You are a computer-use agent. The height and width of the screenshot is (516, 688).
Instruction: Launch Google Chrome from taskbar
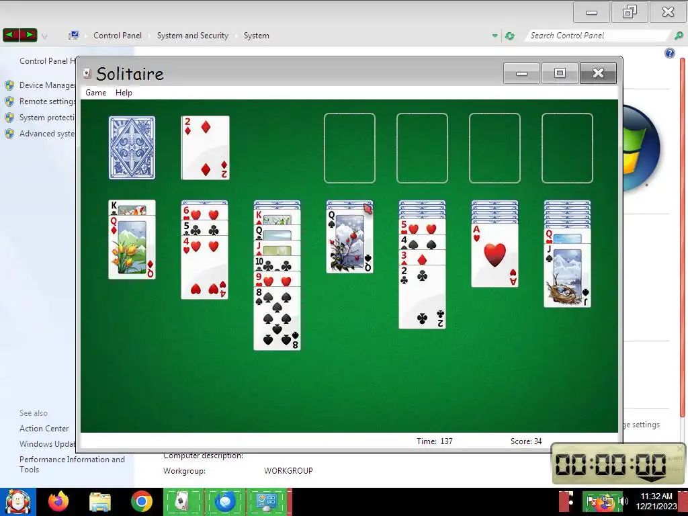click(x=141, y=501)
